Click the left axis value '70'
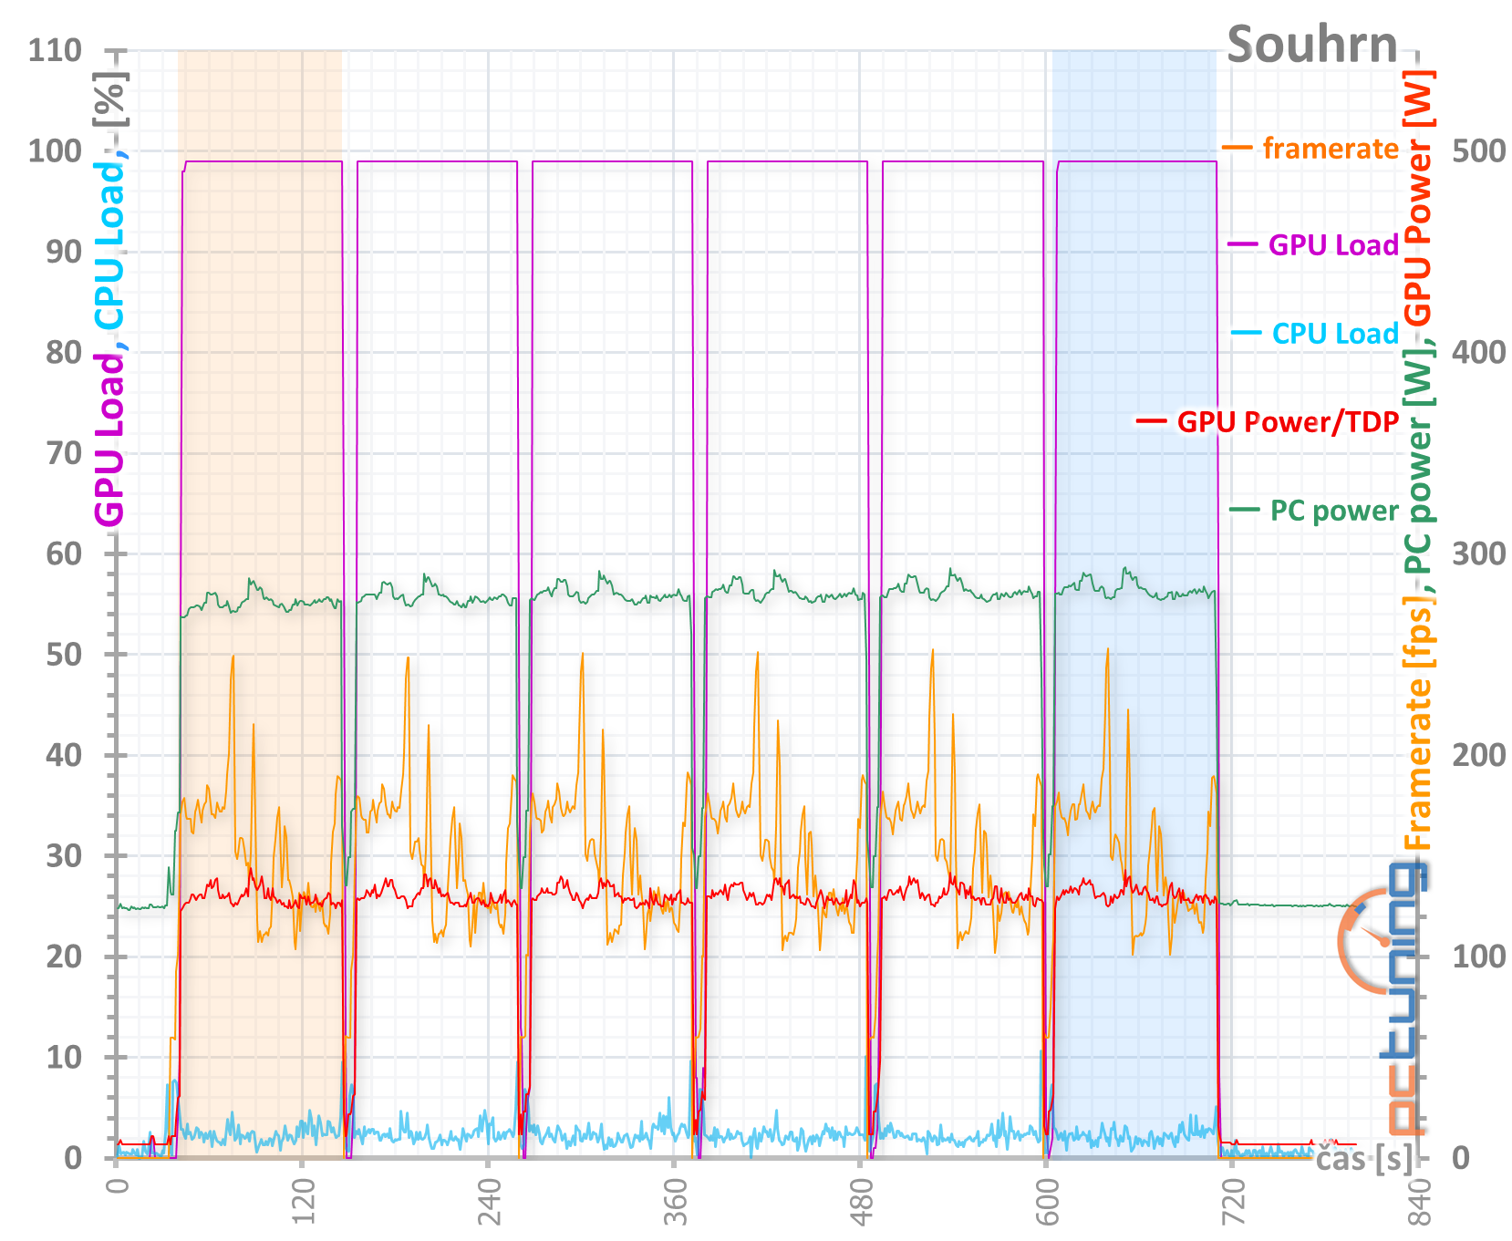The height and width of the screenshot is (1241, 1512). pyautogui.click(x=64, y=452)
